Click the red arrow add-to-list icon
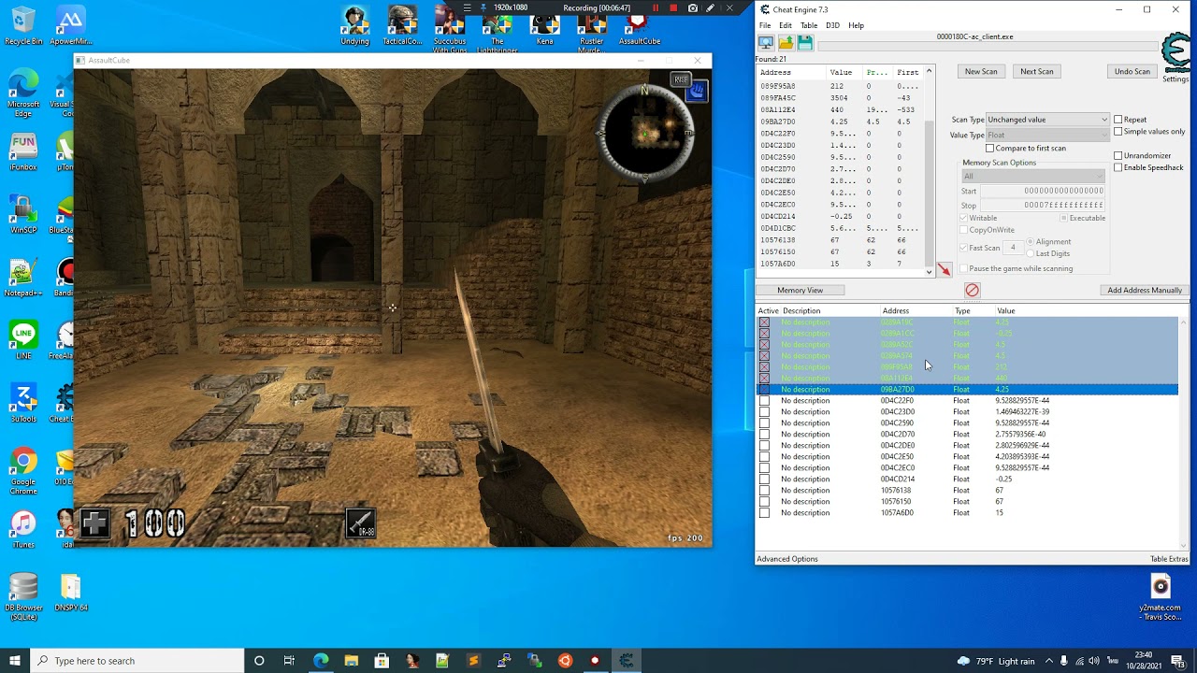 [944, 270]
